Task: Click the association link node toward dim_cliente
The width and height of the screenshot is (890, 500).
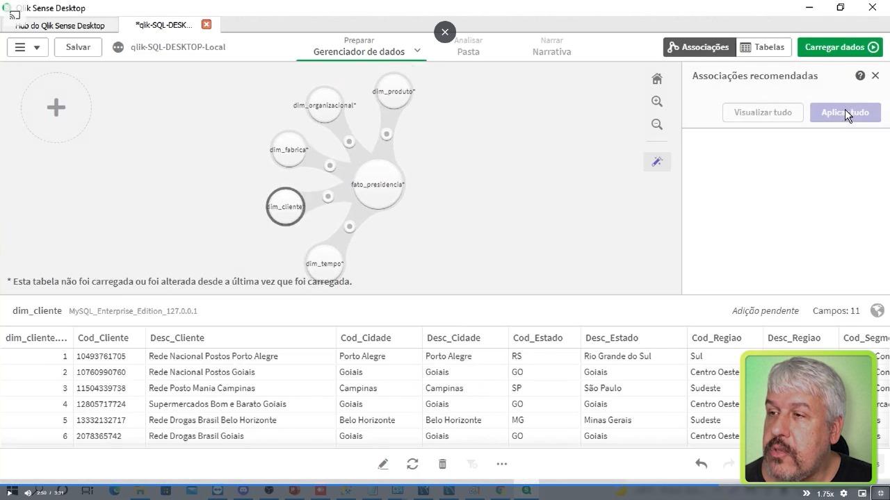Action: 327,197
